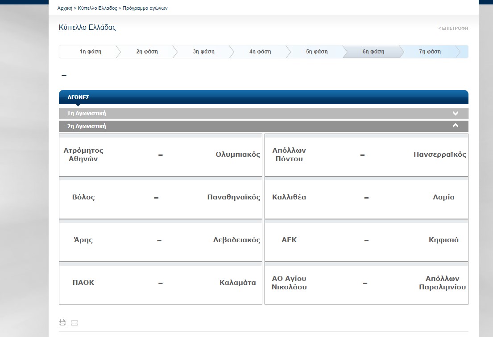Open Κύπελλο Ελλαδος breadcrumb link

[x=97, y=8]
